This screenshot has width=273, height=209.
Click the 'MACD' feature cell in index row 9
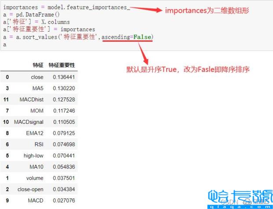36,201
